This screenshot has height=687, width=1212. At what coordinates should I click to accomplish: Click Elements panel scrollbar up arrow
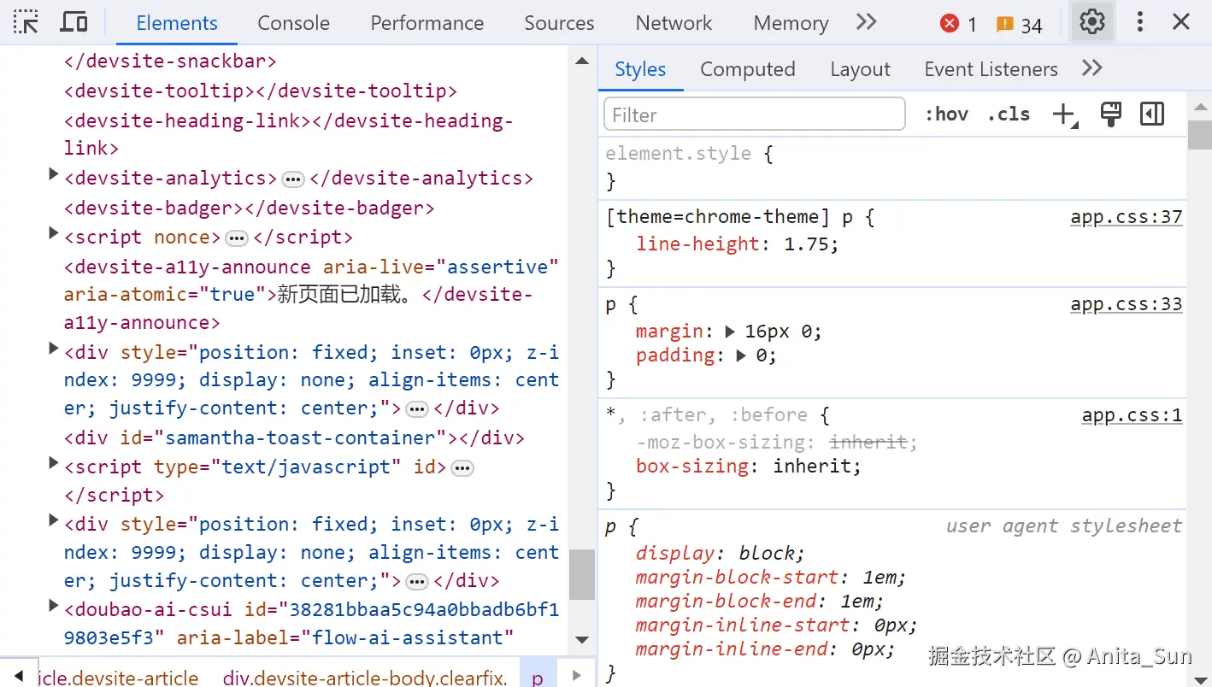click(x=582, y=61)
